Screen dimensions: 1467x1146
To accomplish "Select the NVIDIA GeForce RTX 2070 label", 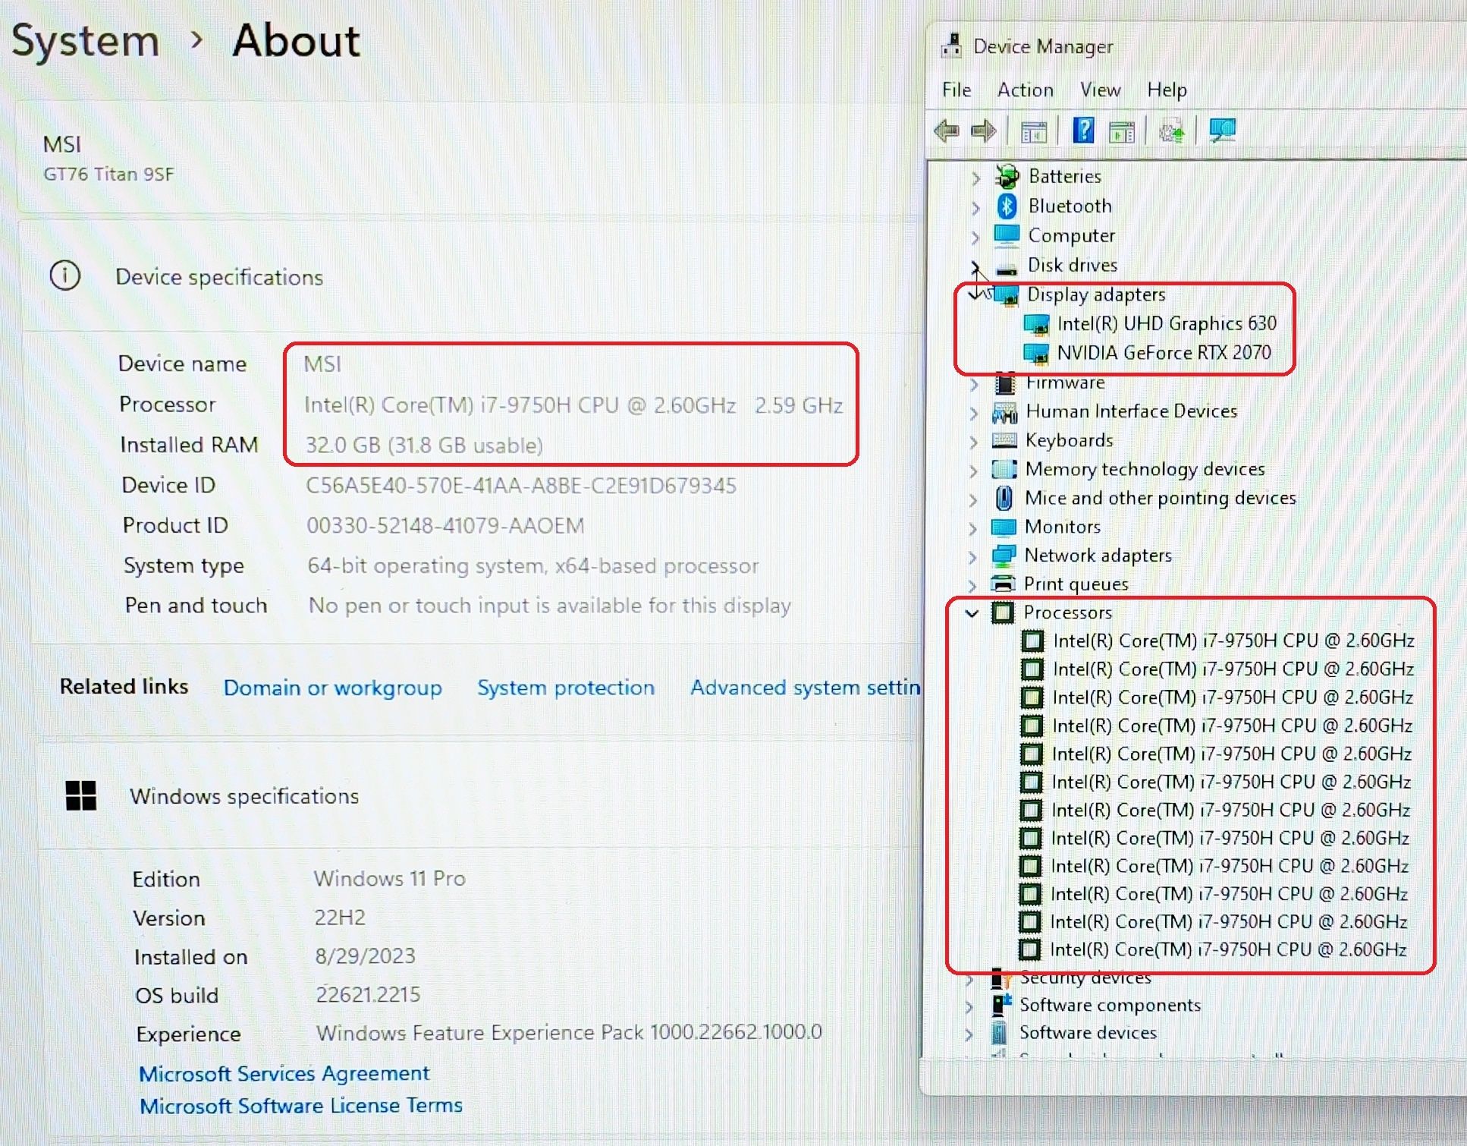I will pos(1164,353).
